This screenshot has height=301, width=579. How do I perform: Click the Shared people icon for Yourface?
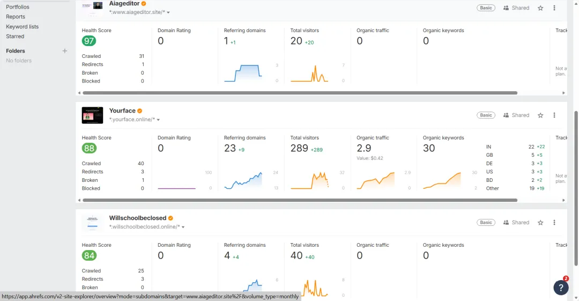(x=506, y=115)
